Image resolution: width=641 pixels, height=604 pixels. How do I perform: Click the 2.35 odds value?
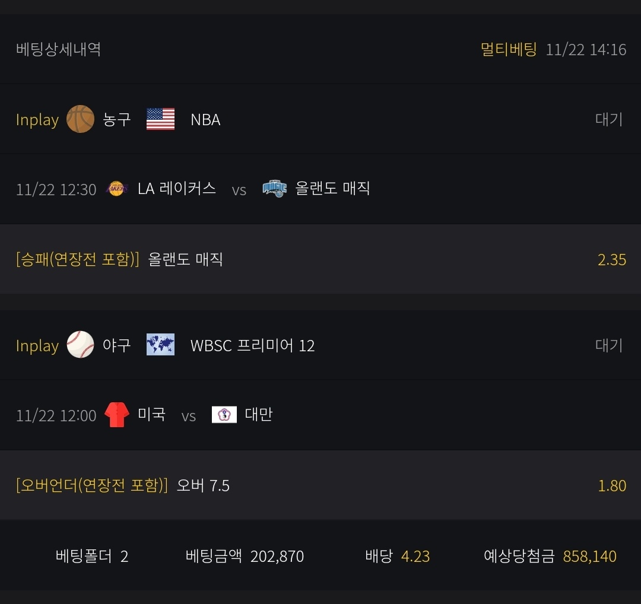611,260
